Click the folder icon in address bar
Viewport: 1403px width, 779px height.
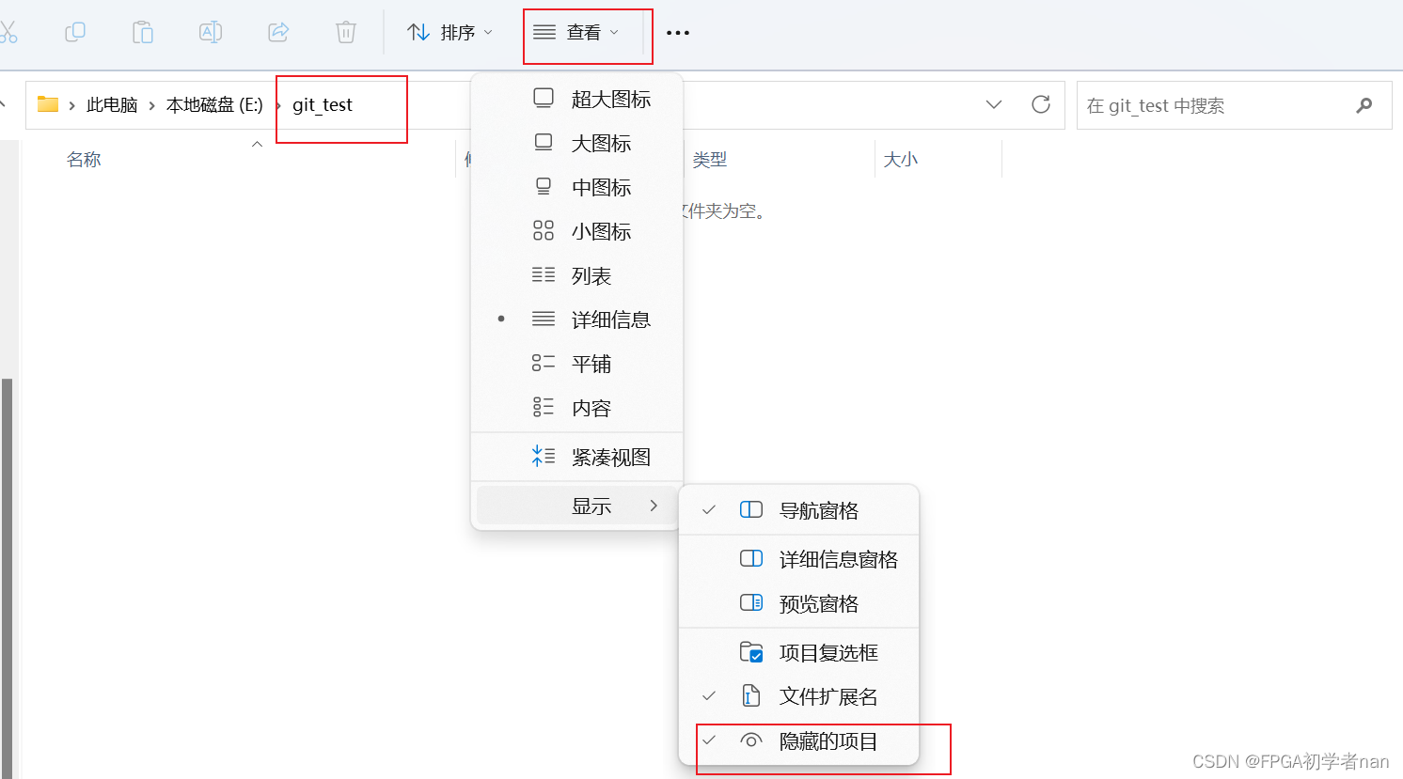[x=48, y=104]
